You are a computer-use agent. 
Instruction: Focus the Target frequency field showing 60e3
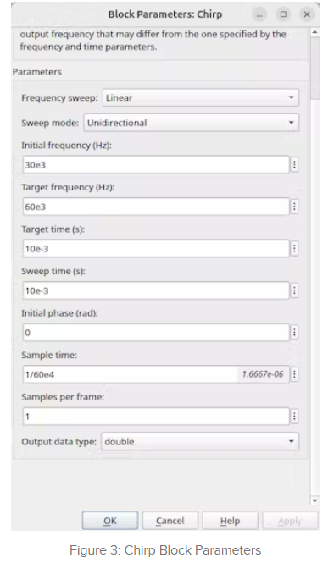click(156, 207)
